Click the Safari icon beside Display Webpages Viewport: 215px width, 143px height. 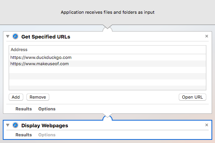15,125
